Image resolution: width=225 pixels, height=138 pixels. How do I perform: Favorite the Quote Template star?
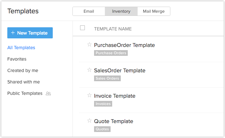[x=89, y=121]
